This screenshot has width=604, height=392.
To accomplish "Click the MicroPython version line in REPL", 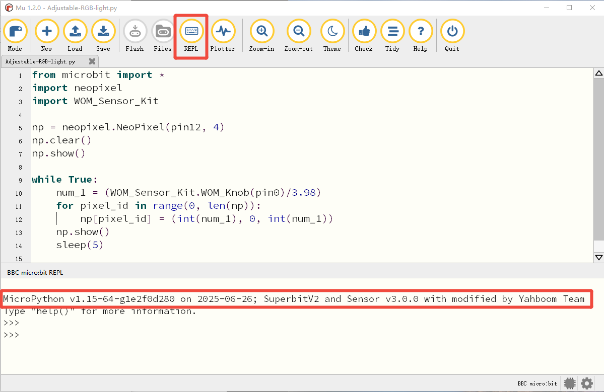I will (x=294, y=299).
